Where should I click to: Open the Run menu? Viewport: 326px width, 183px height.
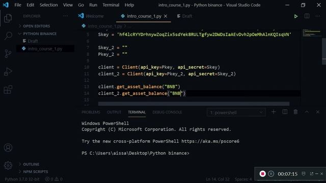click(93, 5)
